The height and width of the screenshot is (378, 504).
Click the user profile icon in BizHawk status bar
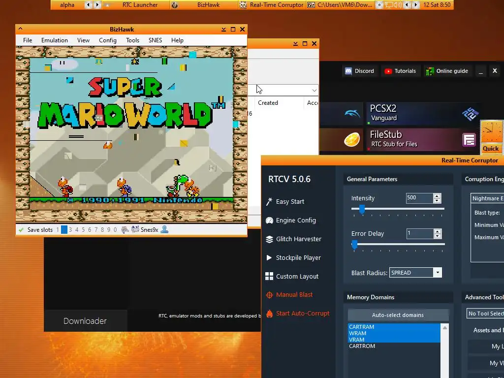click(x=164, y=229)
